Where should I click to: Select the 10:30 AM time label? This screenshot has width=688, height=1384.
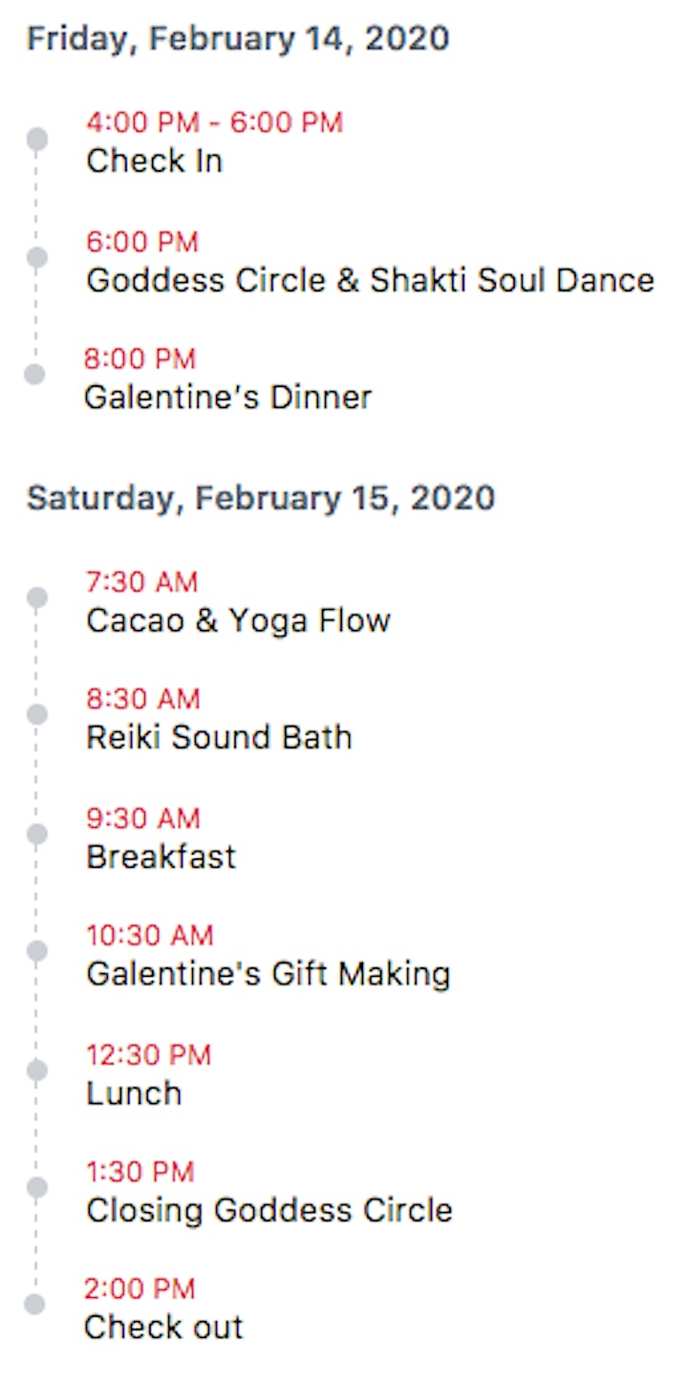pos(150,936)
